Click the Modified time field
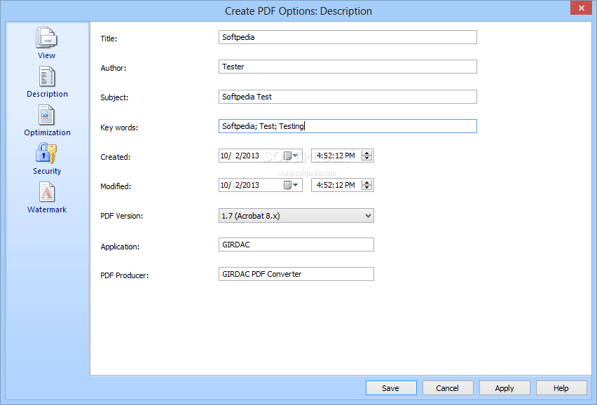This screenshot has width=597, height=405. (342, 185)
